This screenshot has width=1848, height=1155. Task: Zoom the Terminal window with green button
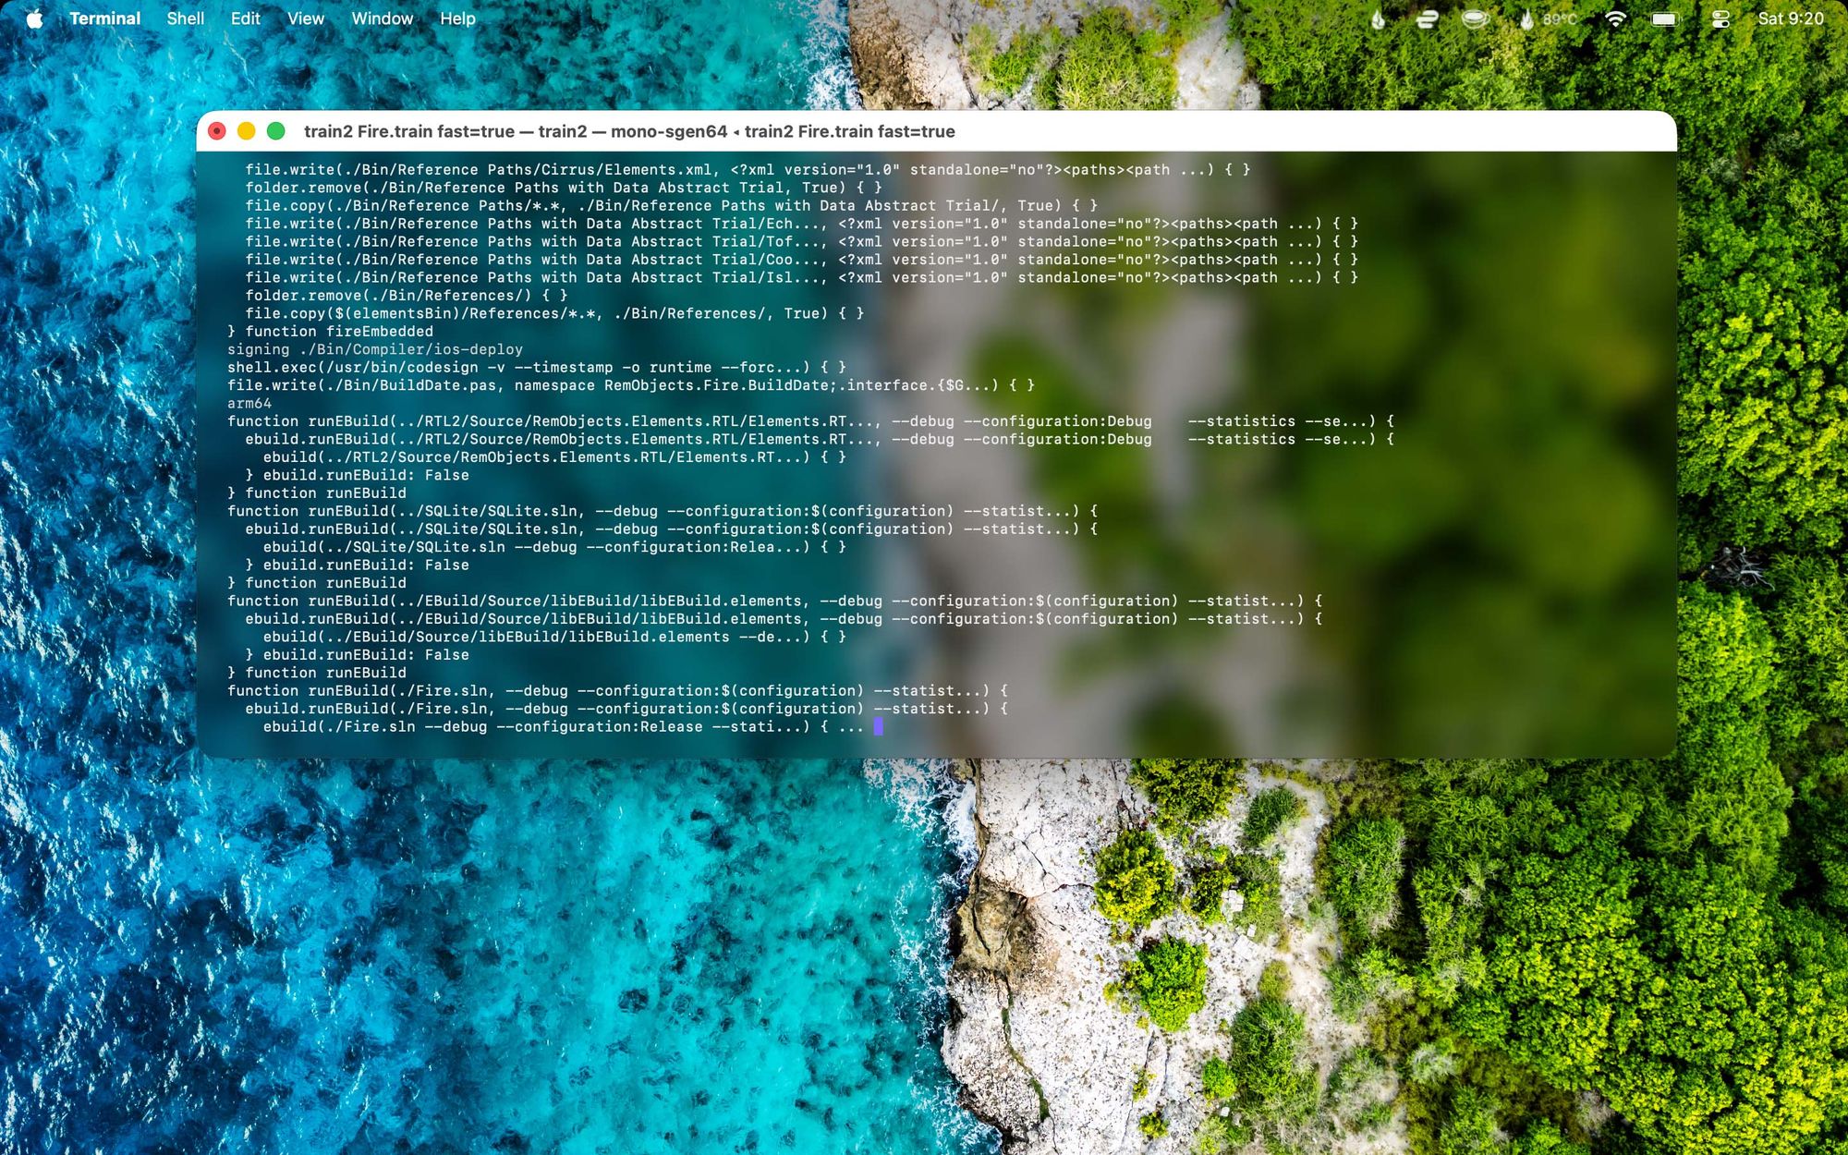click(275, 131)
